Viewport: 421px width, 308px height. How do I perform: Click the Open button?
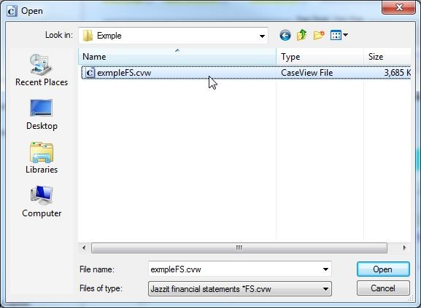click(383, 269)
